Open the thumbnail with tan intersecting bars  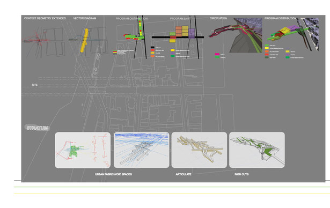tap(199, 150)
